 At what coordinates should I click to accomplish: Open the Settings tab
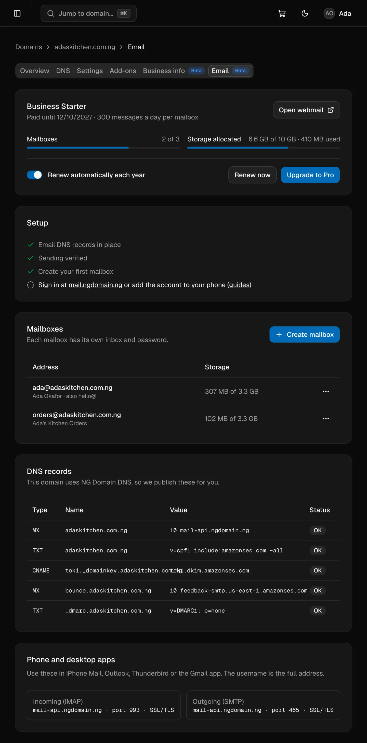click(x=90, y=71)
